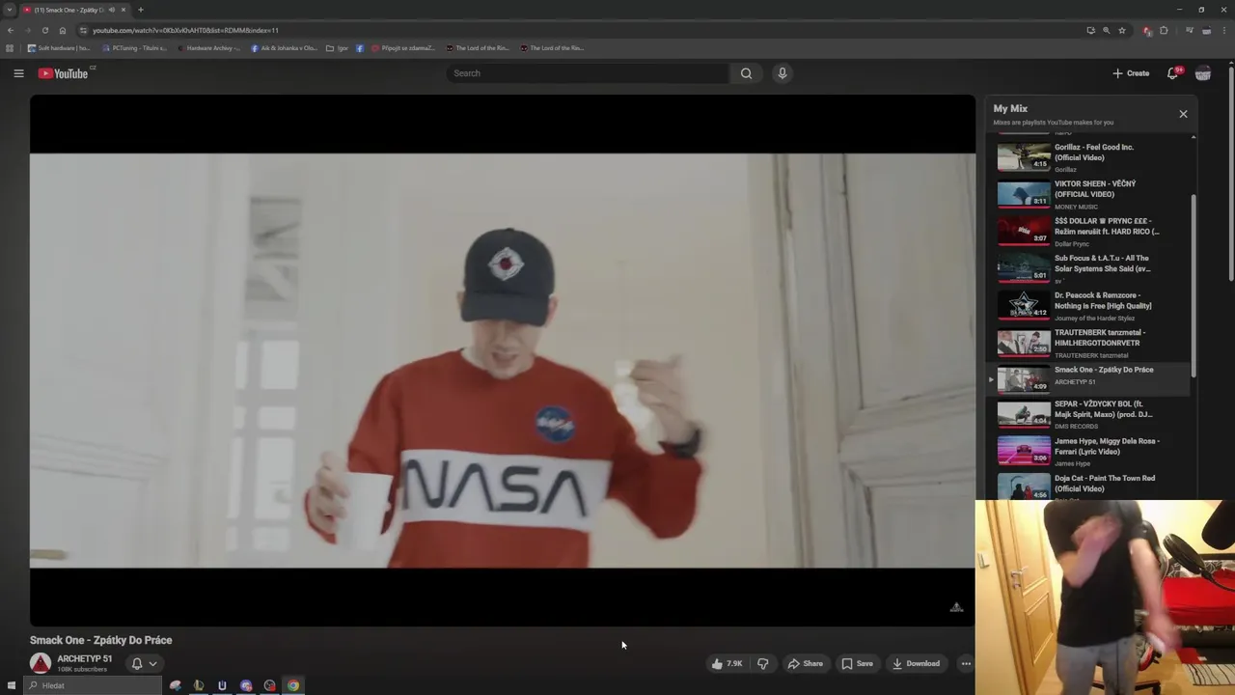Click the Hledat taskbar search box
Viewport: 1235px width, 695px height.
[92, 685]
